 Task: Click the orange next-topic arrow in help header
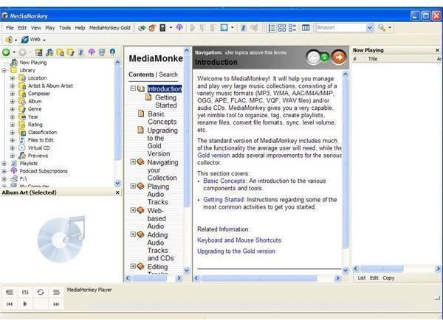339,58
